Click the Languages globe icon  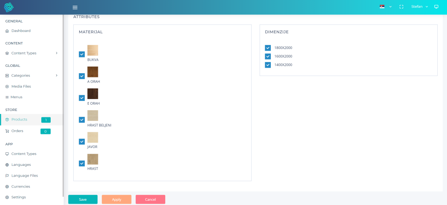point(7,165)
